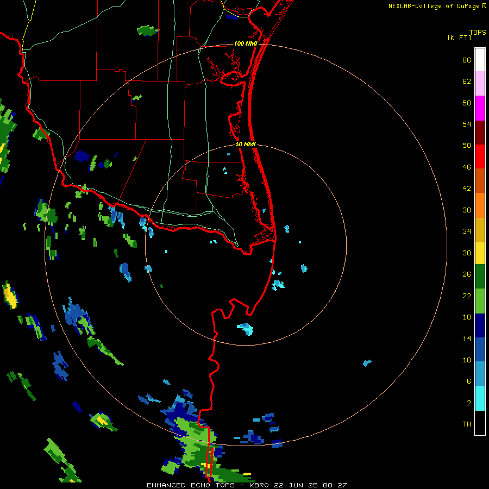This screenshot has width=489, height=489.
Task: Click the "NEXLAB-College of DuPage" credit text
Action: tap(434, 6)
